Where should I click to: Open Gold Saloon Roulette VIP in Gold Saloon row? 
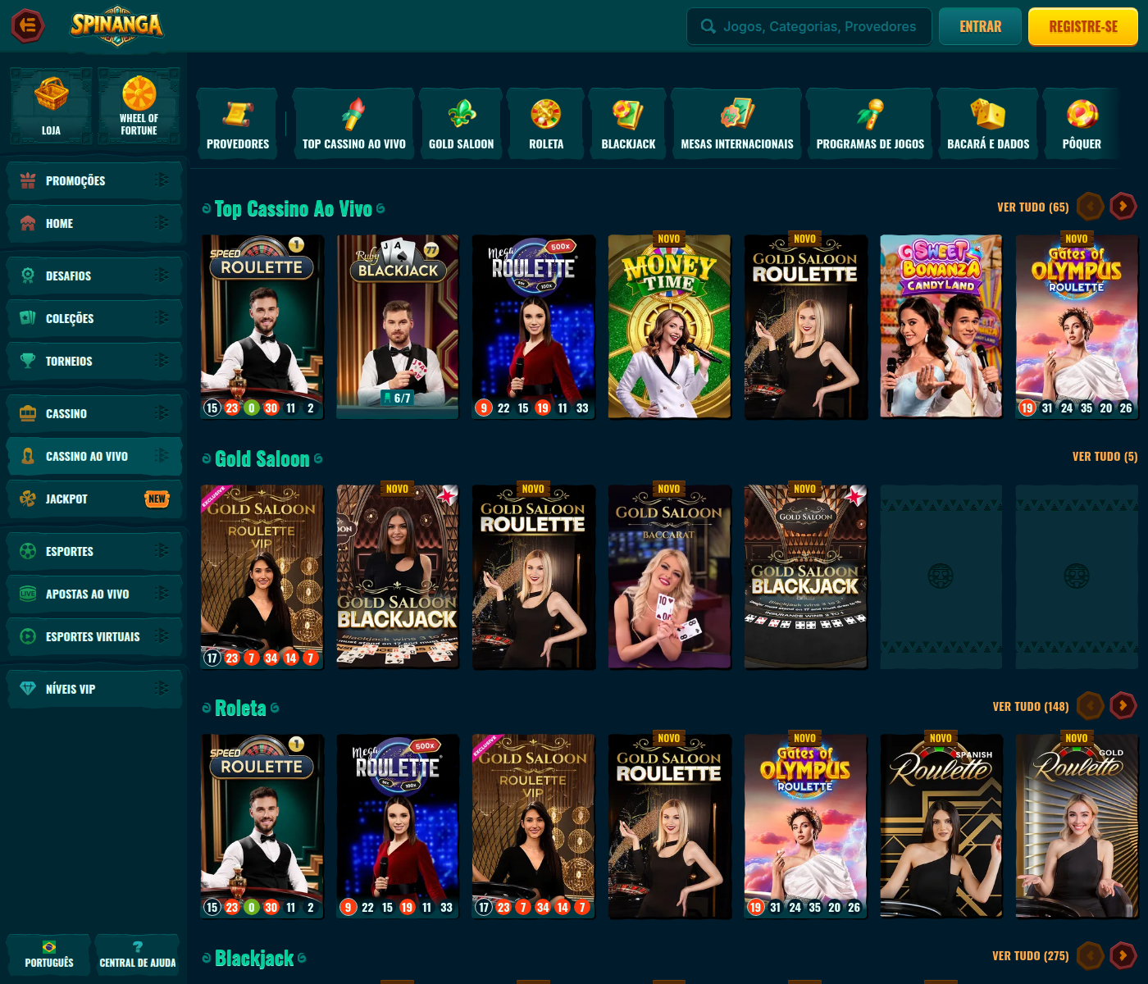pyautogui.click(x=262, y=577)
